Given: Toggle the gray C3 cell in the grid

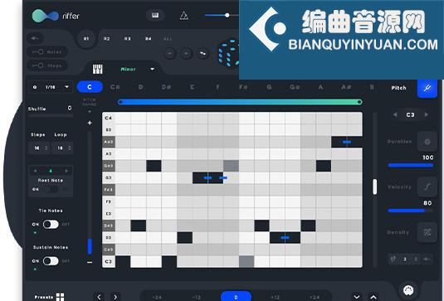Looking at the screenshot, I should coord(246,261).
